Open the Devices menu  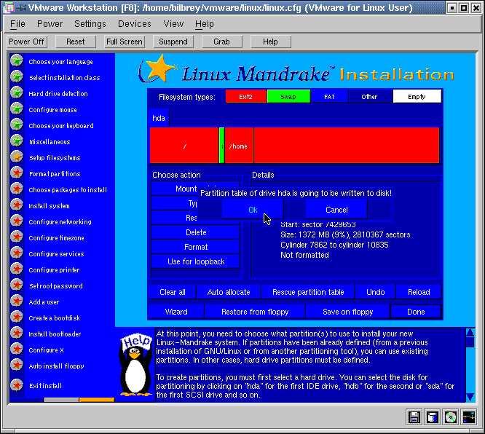click(x=134, y=24)
